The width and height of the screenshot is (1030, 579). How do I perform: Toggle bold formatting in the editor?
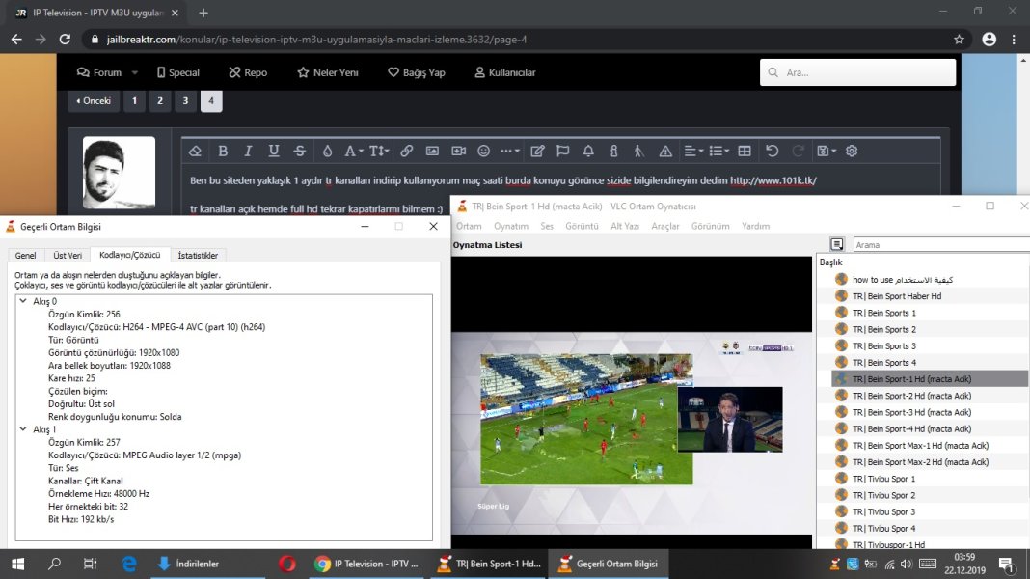pyautogui.click(x=223, y=152)
